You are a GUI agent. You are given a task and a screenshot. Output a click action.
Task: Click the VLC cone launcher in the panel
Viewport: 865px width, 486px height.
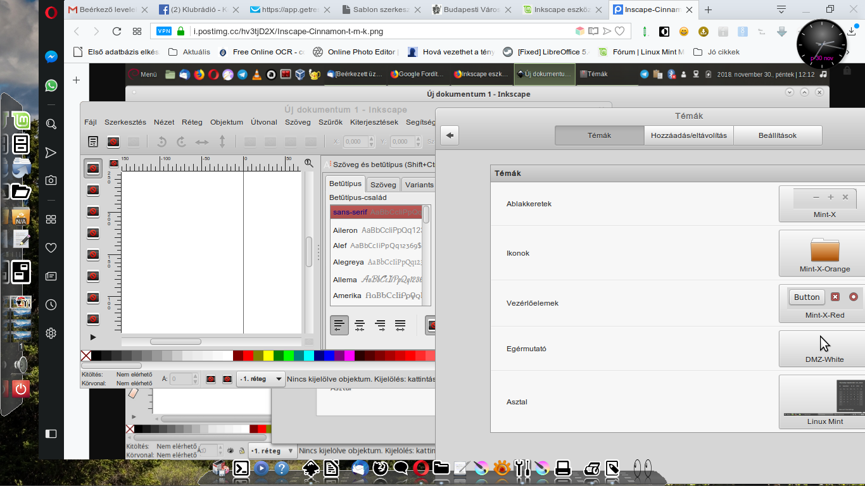256,74
